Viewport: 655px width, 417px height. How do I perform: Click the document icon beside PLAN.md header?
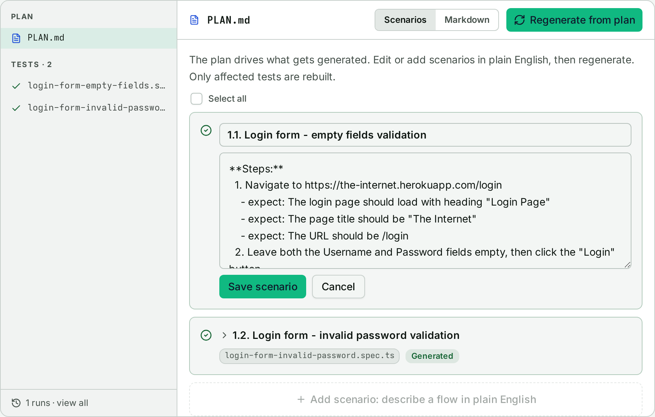194,20
